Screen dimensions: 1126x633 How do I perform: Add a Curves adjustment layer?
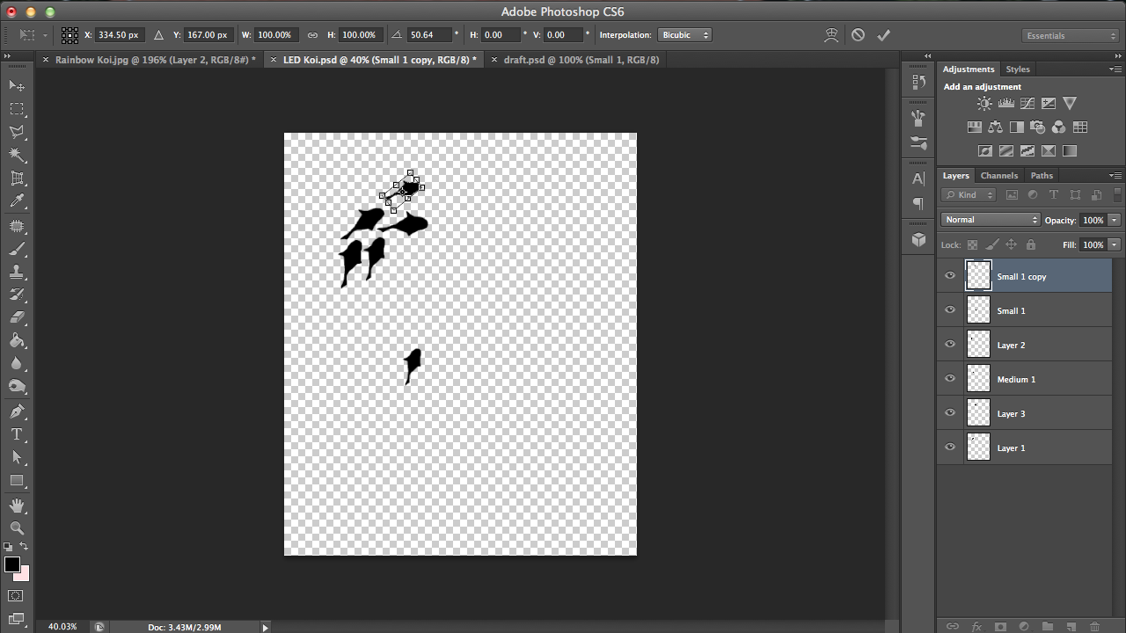tap(1027, 103)
